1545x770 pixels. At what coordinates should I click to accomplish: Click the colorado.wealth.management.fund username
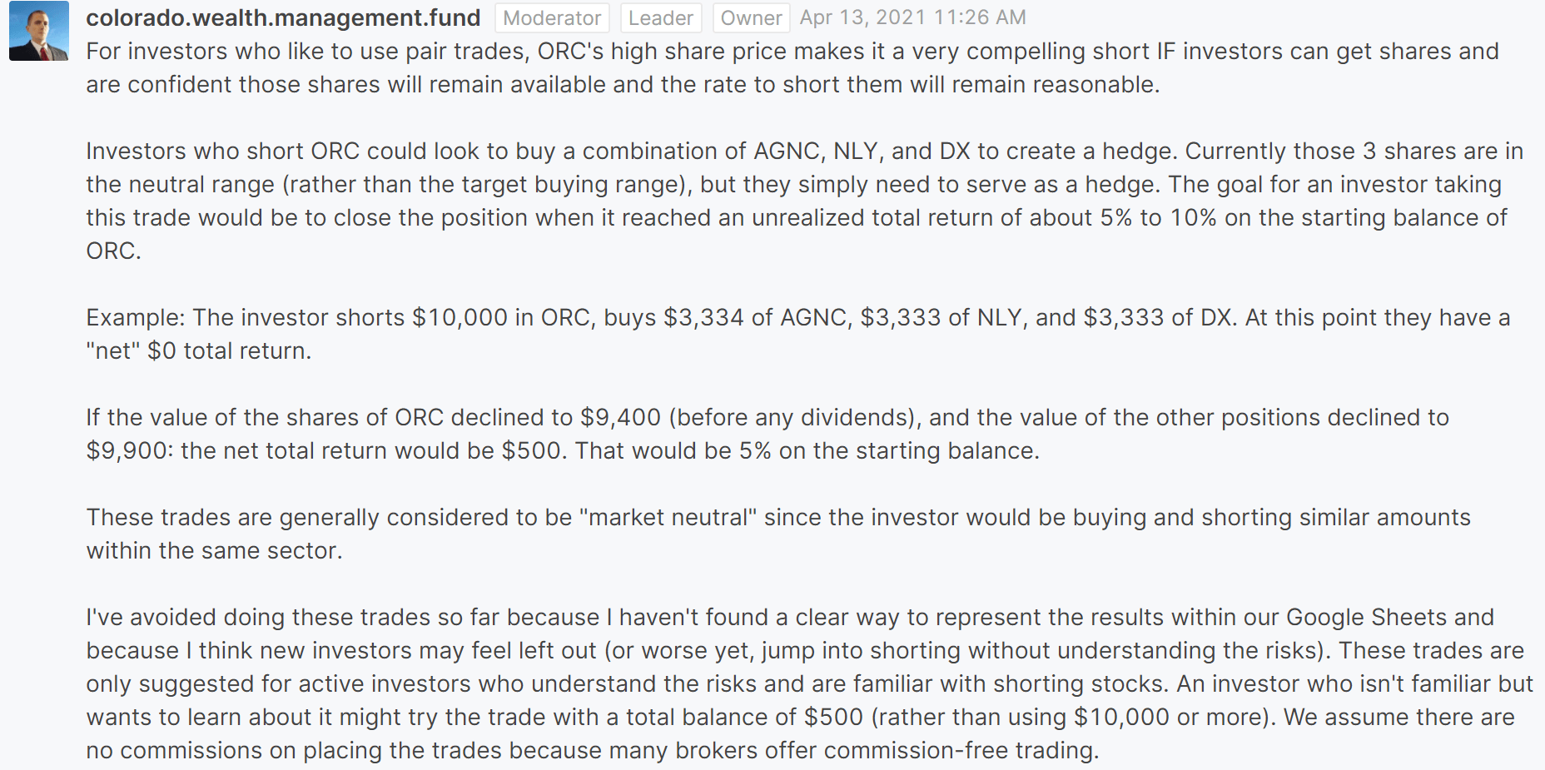pos(283,17)
